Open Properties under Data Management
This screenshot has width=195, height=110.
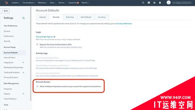8,89
